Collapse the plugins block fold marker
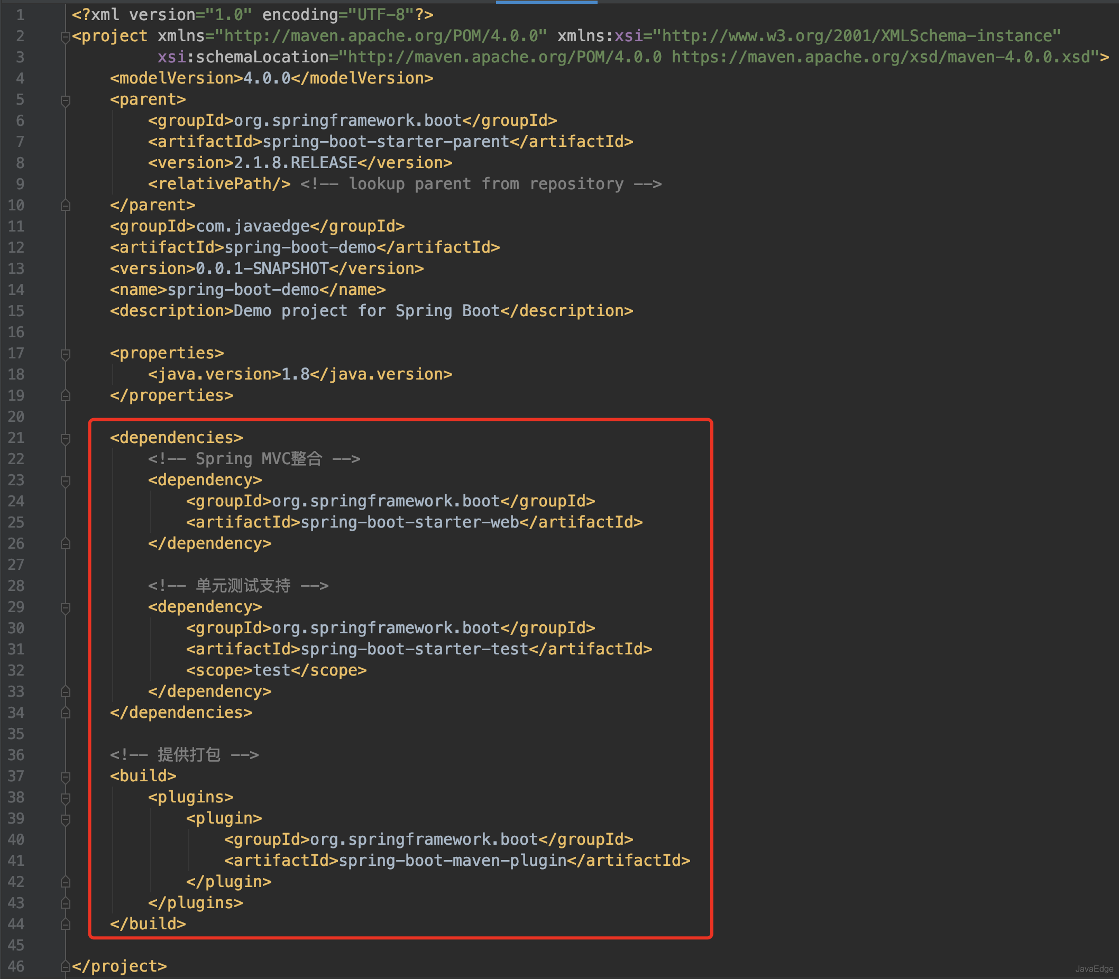1119x979 pixels. pyautogui.click(x=66, y=797)
